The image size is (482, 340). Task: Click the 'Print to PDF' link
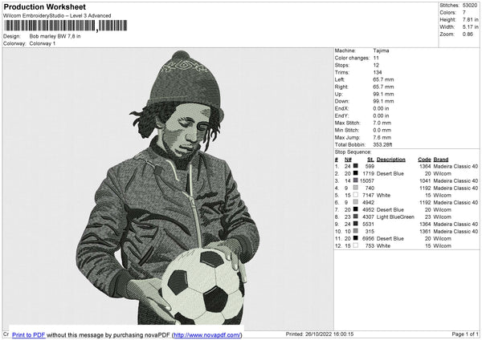click(29, 334)
